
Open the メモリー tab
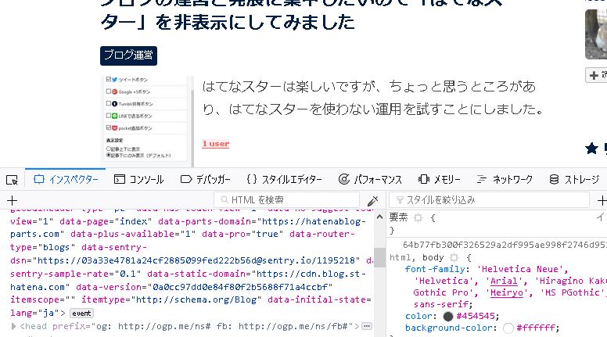tap(440, 180)
